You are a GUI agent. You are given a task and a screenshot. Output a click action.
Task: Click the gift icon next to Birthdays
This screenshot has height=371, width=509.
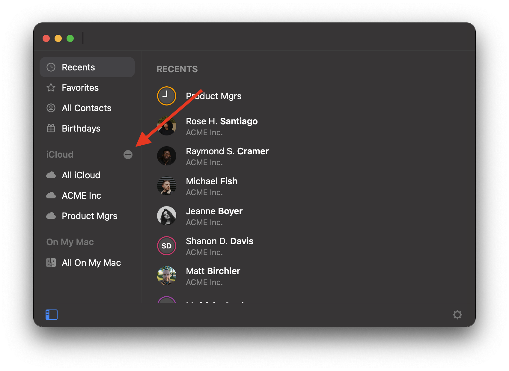point(51,128)
